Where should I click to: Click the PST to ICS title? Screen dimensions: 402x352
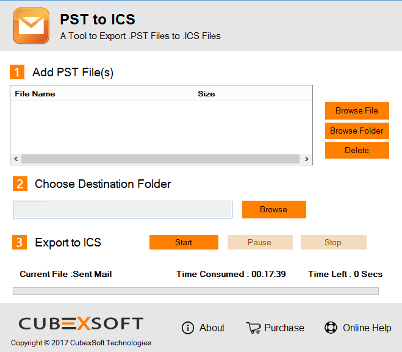coord(98,20)
